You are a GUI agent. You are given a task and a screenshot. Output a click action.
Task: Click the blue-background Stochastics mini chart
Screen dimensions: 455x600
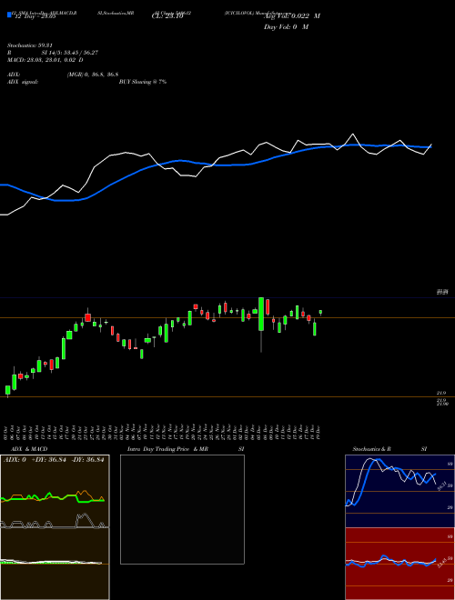tap(399, 491)
